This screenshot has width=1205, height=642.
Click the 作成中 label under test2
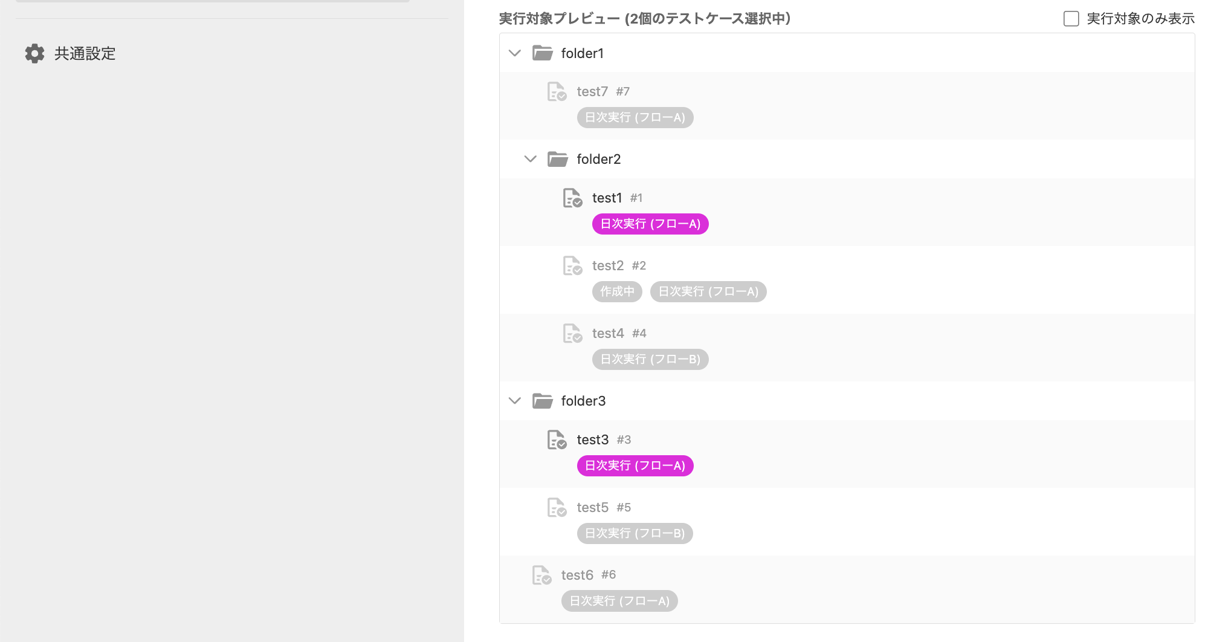pyautogui.click(x=617, y=291)
